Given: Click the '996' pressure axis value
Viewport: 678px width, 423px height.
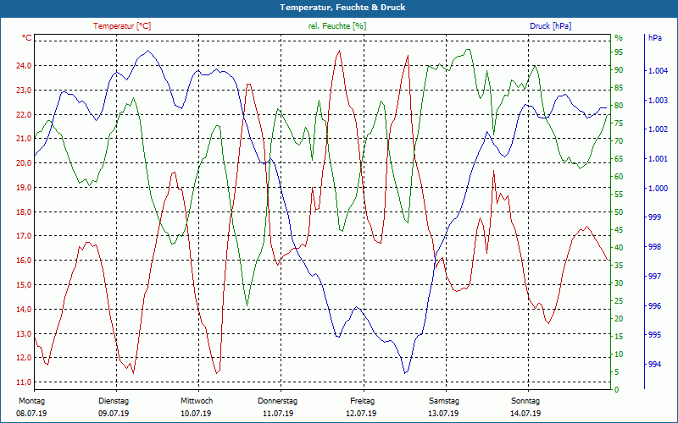Looking at the screenshot, I should tap(655, 306).
